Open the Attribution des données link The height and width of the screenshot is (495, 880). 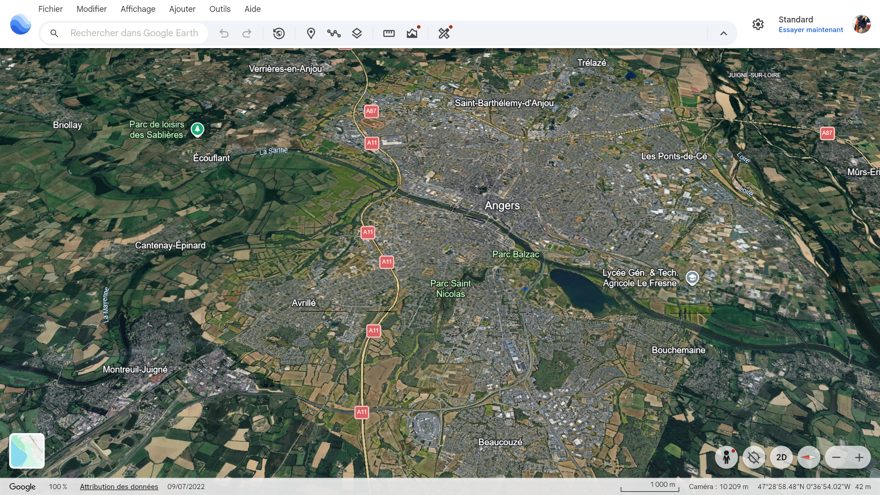coord(119,487)
